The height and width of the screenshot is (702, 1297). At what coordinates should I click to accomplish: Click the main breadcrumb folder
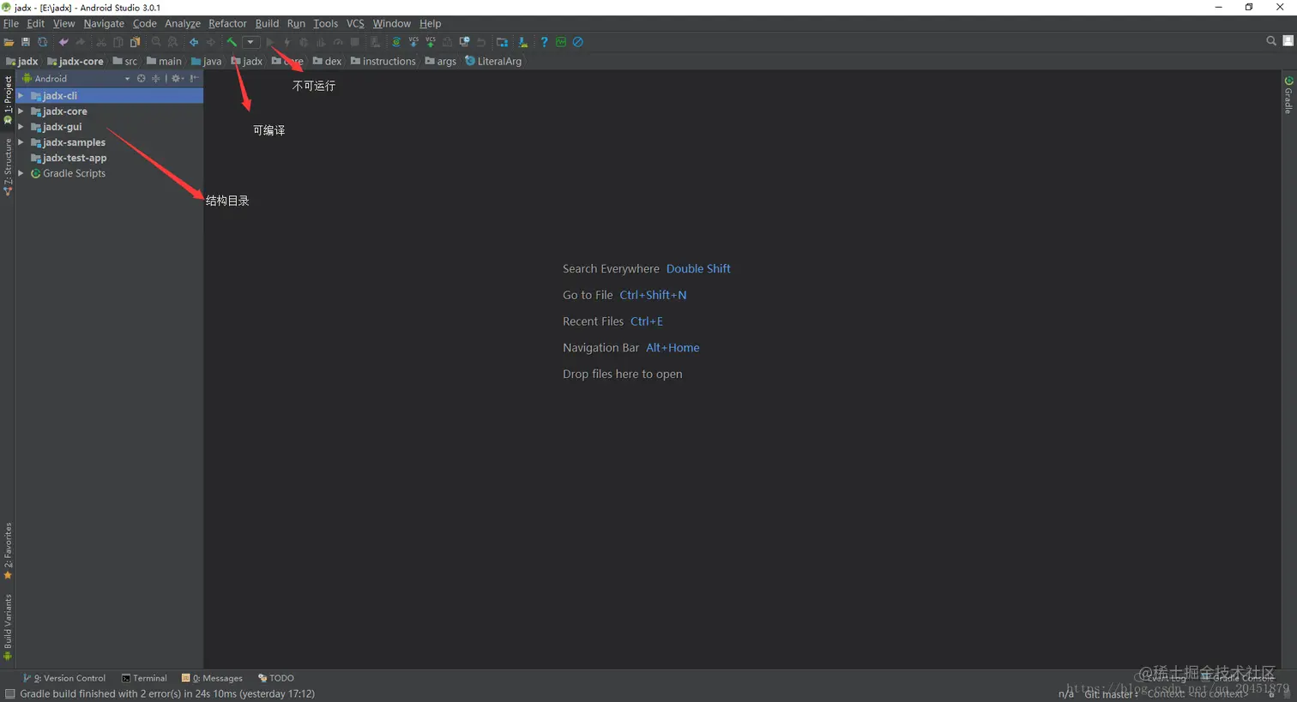click(x=164, y=62)
